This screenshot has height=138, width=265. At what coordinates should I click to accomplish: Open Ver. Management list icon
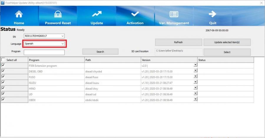pyautogui.click(x=174, y=14)
